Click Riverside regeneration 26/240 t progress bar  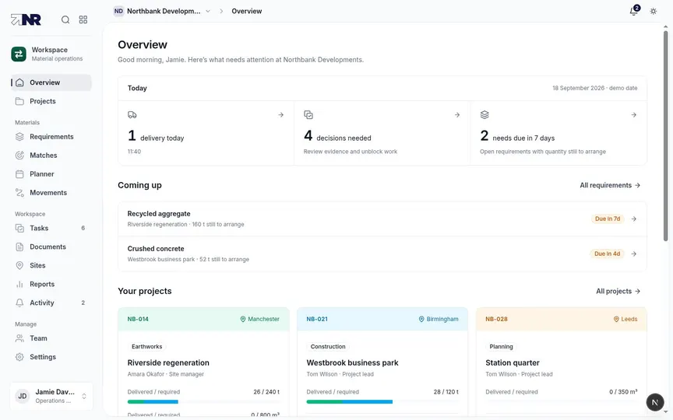pyautogui.click(x=203, y=401)
